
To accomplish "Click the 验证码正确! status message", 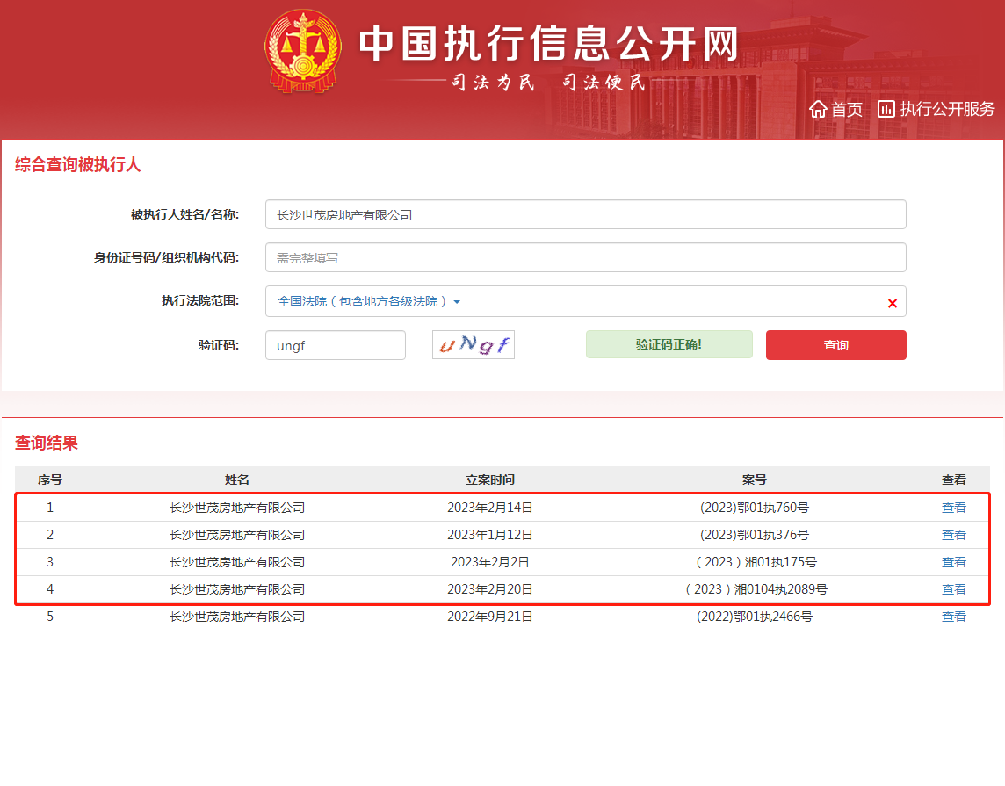I will coord(669,344).
